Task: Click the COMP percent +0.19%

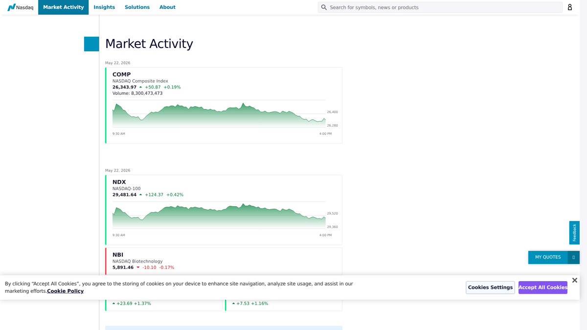Action: tap(172, 87)
